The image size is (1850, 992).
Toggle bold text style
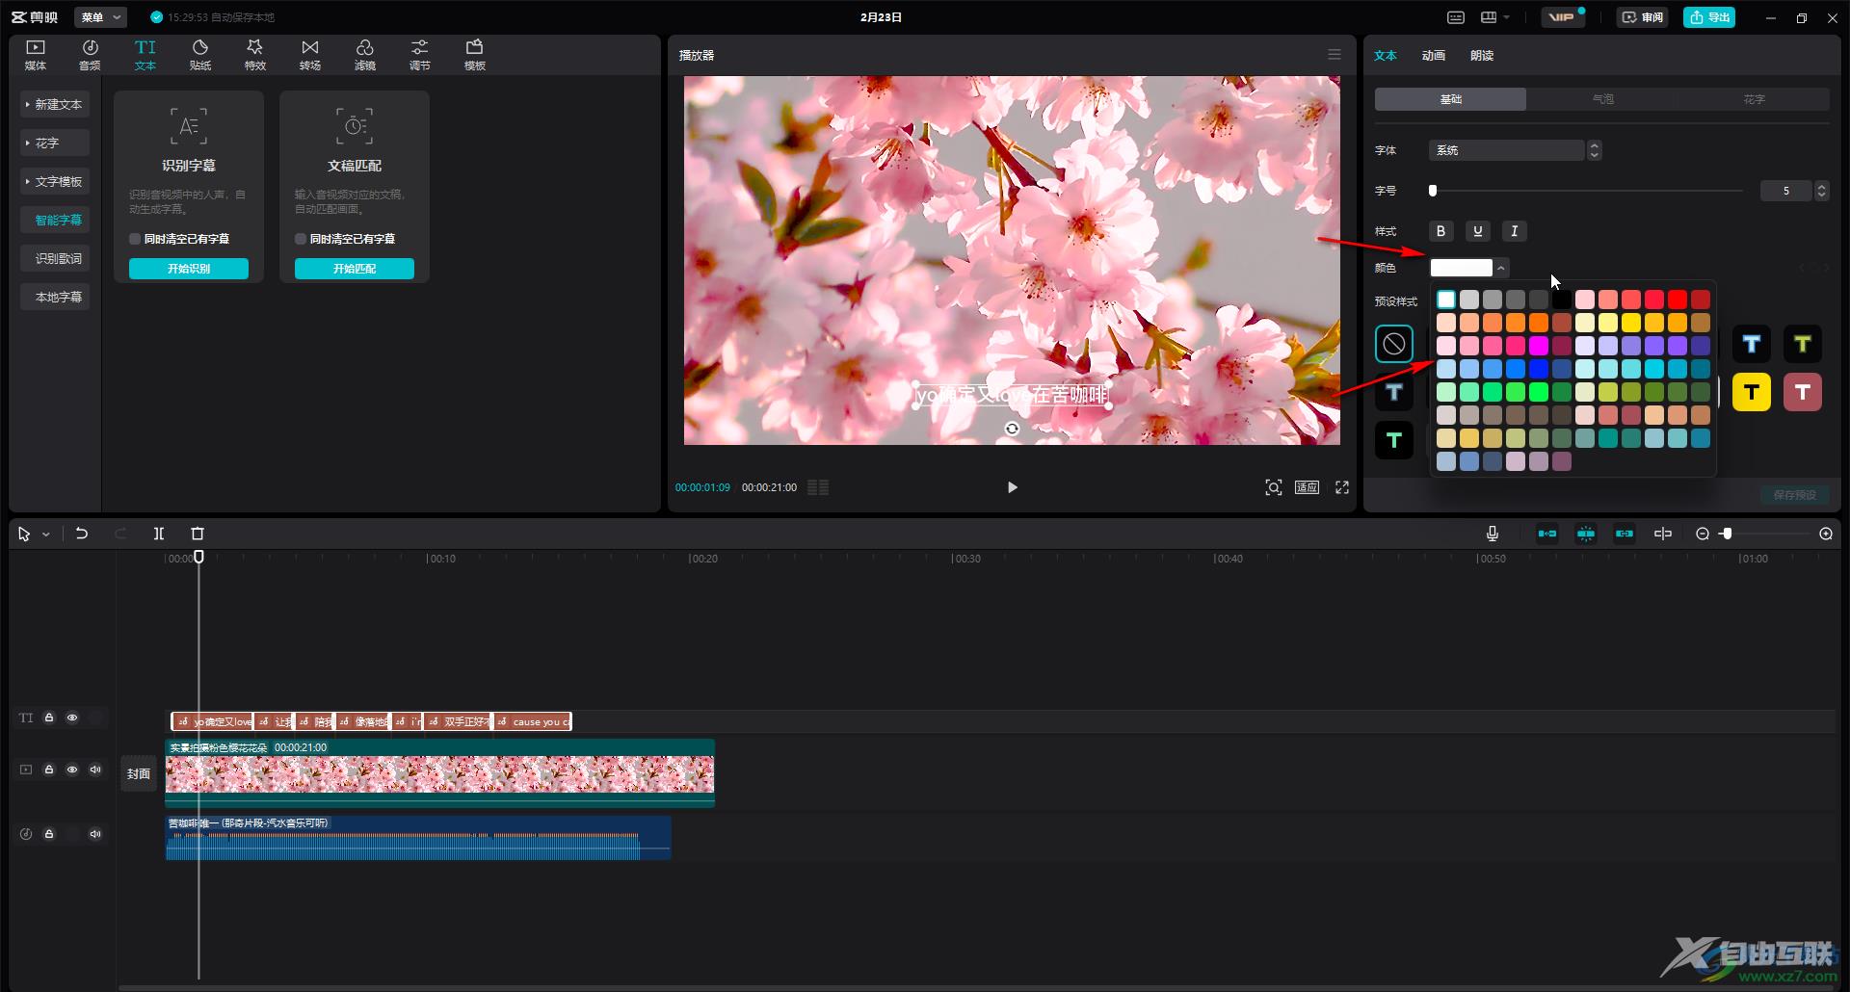click(x=1440, y=231)
